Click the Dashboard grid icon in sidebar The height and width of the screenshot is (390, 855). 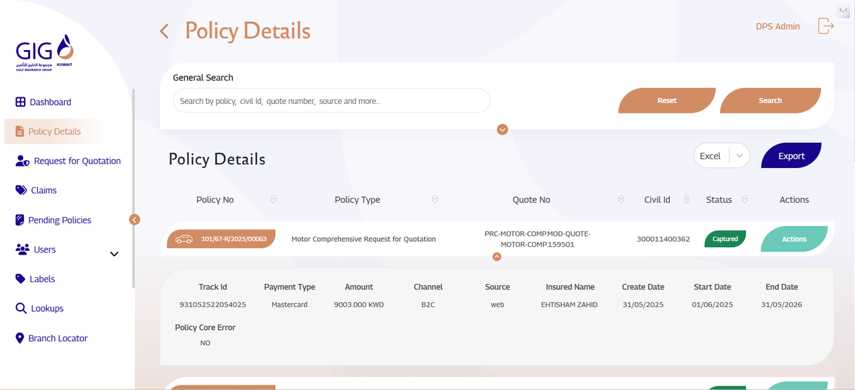(x=20, y=102)
